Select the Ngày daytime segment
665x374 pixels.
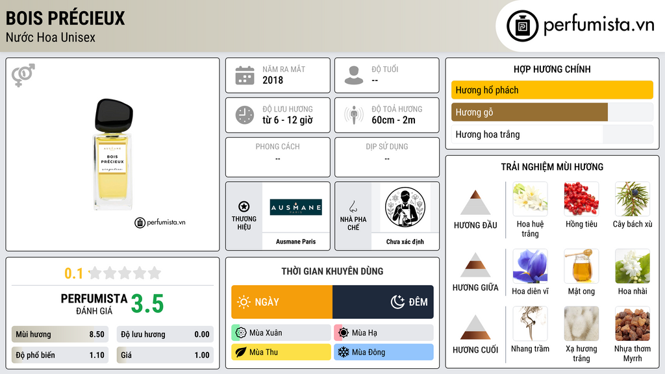tap(282, 302)
